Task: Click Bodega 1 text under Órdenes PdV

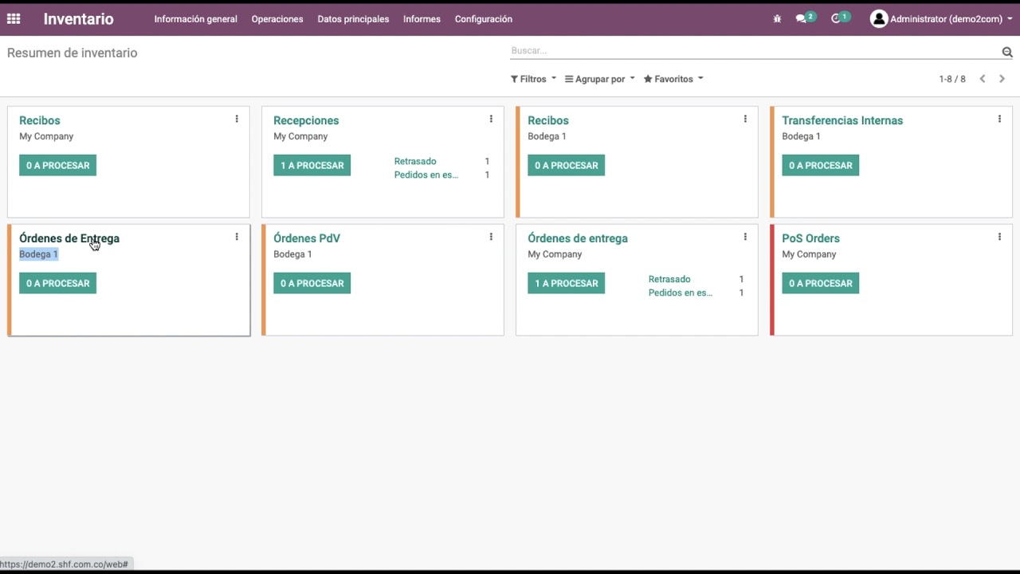Action: point(292,254)
